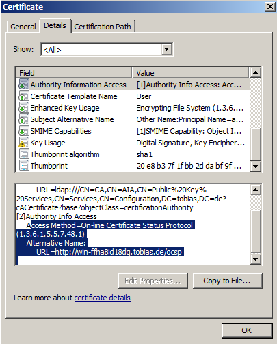The image size is (277, 344).
Task: Switch to the General tab
Action: click(23, 27)
